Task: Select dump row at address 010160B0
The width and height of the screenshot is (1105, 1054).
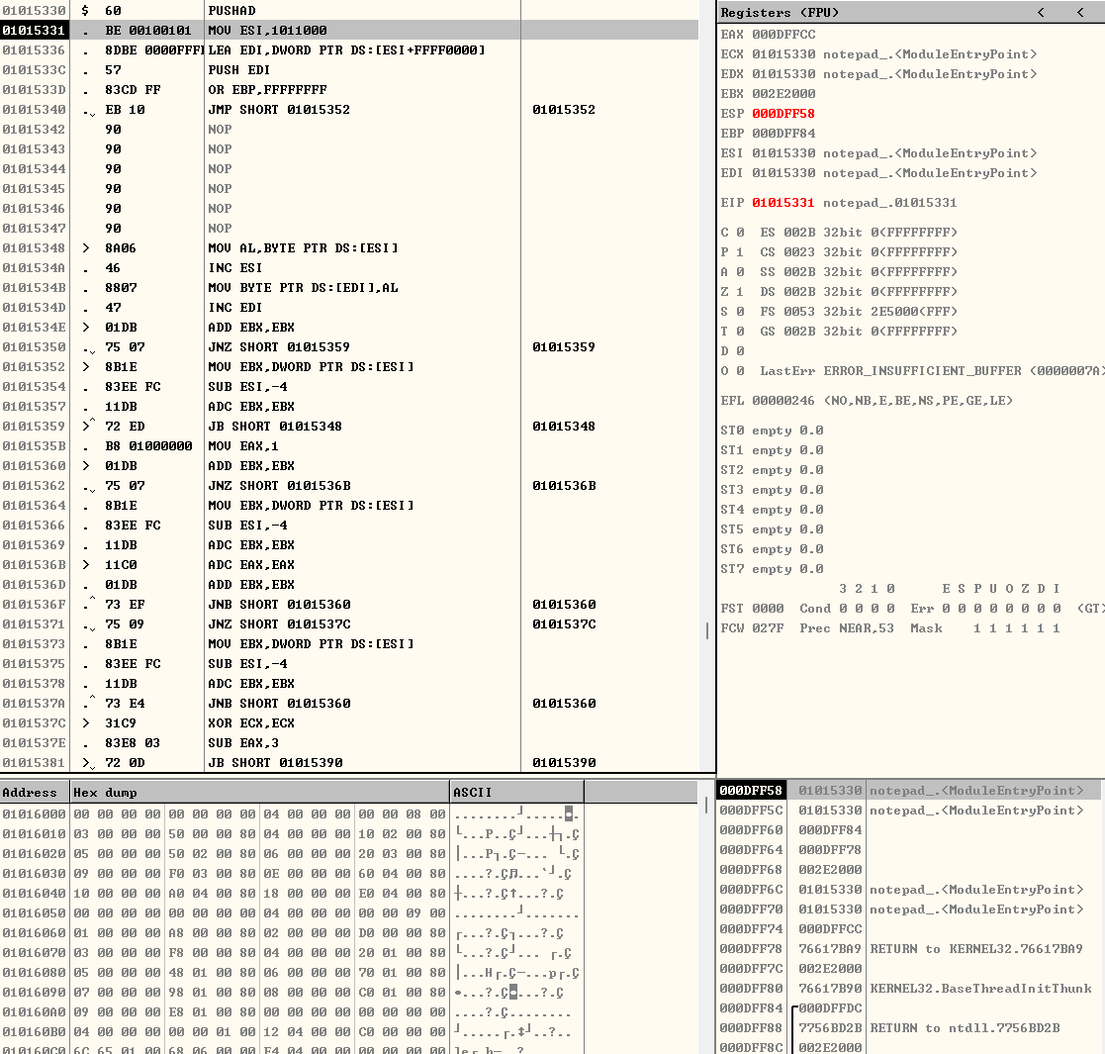Action: click(293, 1031)
